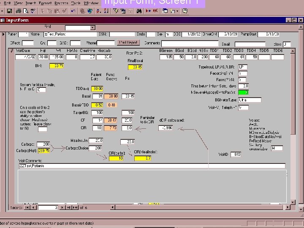Click the Undo arrow icon

click(73, 11)
